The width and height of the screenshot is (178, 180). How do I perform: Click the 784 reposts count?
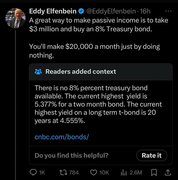point(74,172)
